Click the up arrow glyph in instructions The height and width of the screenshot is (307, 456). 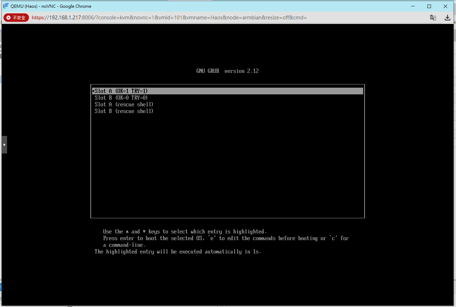(127, 232)
